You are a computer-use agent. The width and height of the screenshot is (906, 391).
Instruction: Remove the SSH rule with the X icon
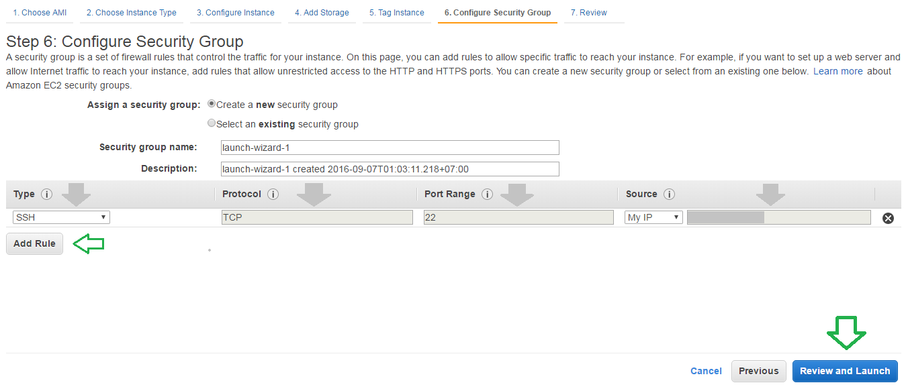pyautogui.click(x=888, y=218)
